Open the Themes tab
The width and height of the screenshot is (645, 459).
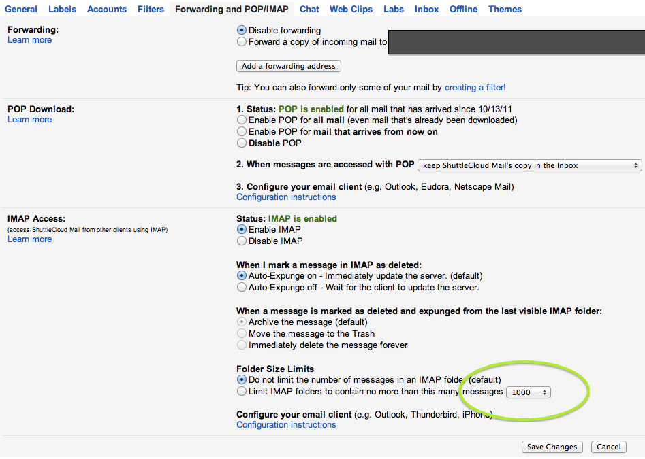click(505, 10)
